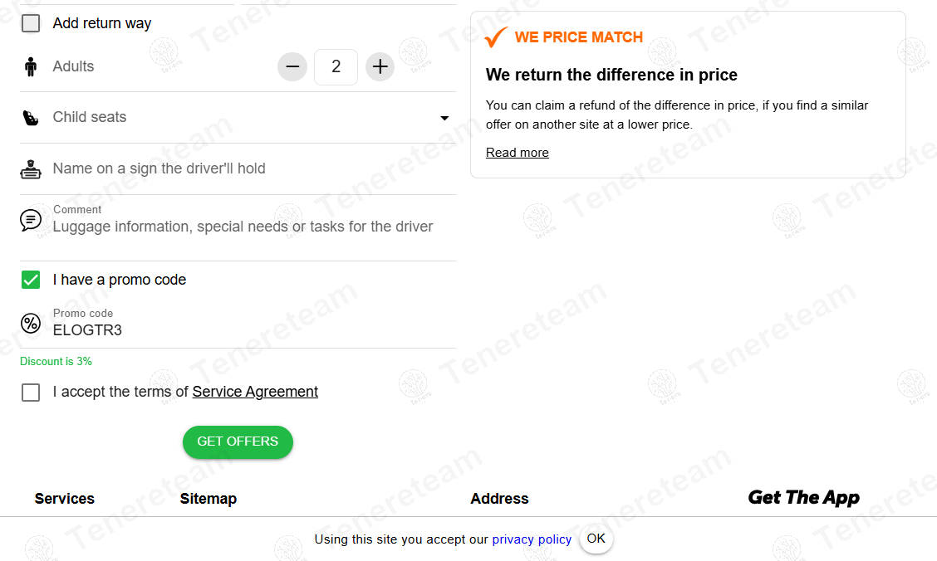The height and width of the screenshot is (561, 937).
Task: Click the adults person icon
Action: coord(31,66)
